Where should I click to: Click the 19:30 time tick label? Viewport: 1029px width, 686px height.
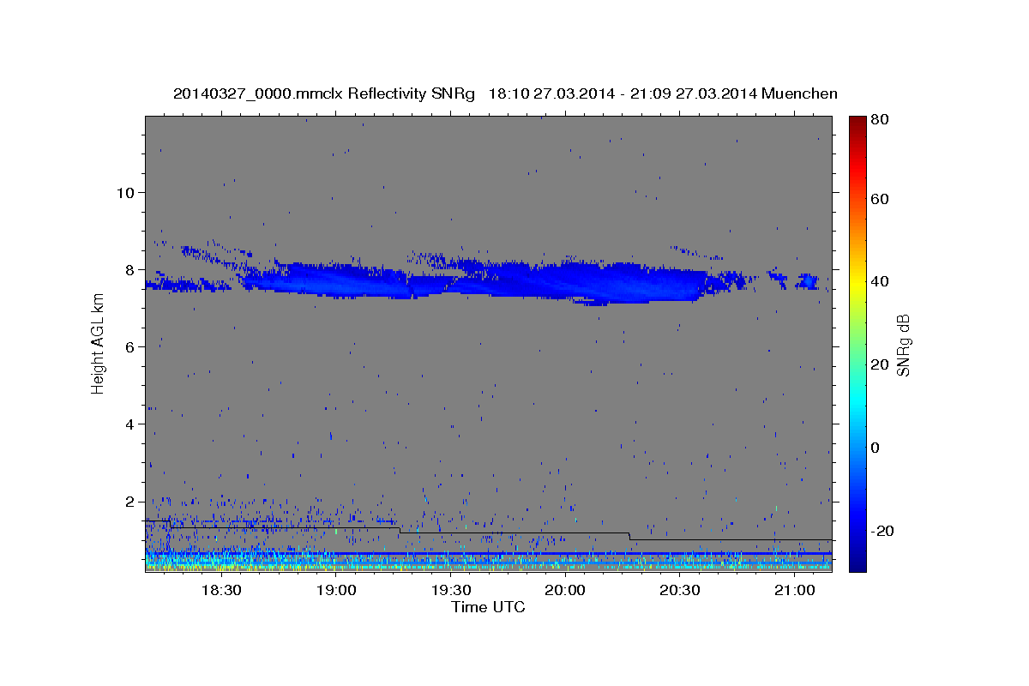(x=451, y=591)
